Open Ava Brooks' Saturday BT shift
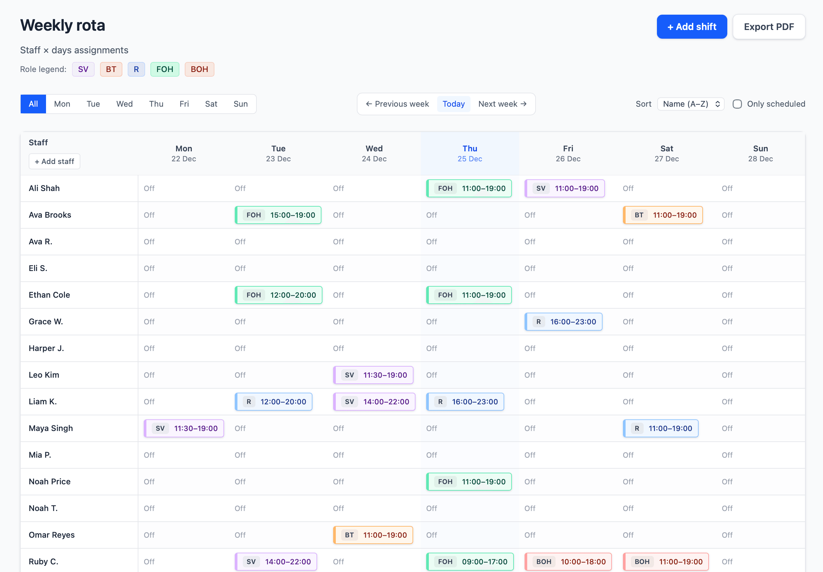The height and width of the screenshot is (572, 823). (x=663, y=215)
